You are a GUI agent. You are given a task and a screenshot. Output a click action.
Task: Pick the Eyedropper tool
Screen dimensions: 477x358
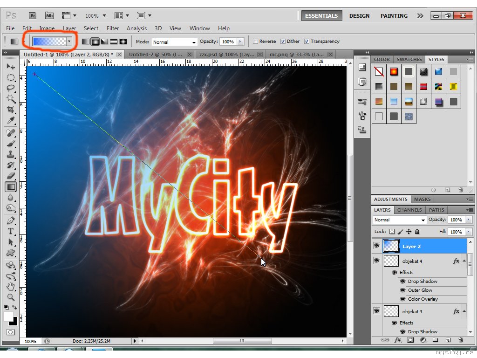(10, 121)
